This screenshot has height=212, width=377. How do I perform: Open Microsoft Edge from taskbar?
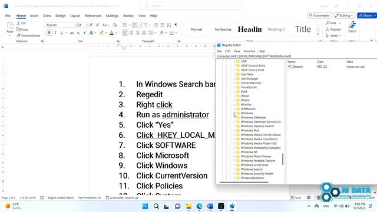click(199, 206)
